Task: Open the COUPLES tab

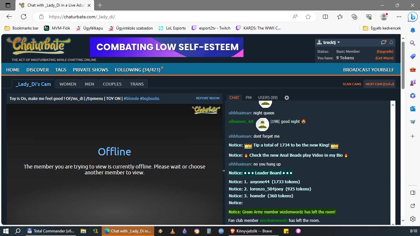Action: [112, 84]
